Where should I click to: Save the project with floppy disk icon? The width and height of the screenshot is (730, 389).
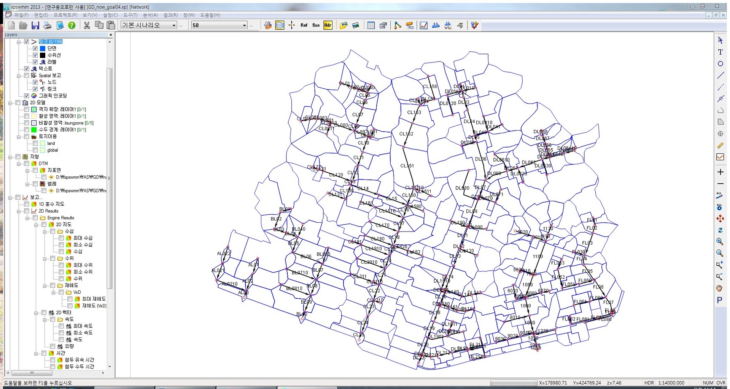35,25
